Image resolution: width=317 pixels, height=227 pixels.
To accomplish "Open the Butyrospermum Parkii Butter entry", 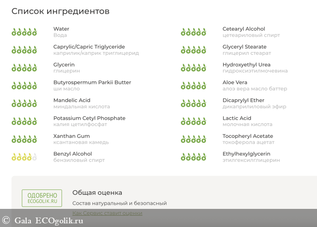I will click(92, 82).
